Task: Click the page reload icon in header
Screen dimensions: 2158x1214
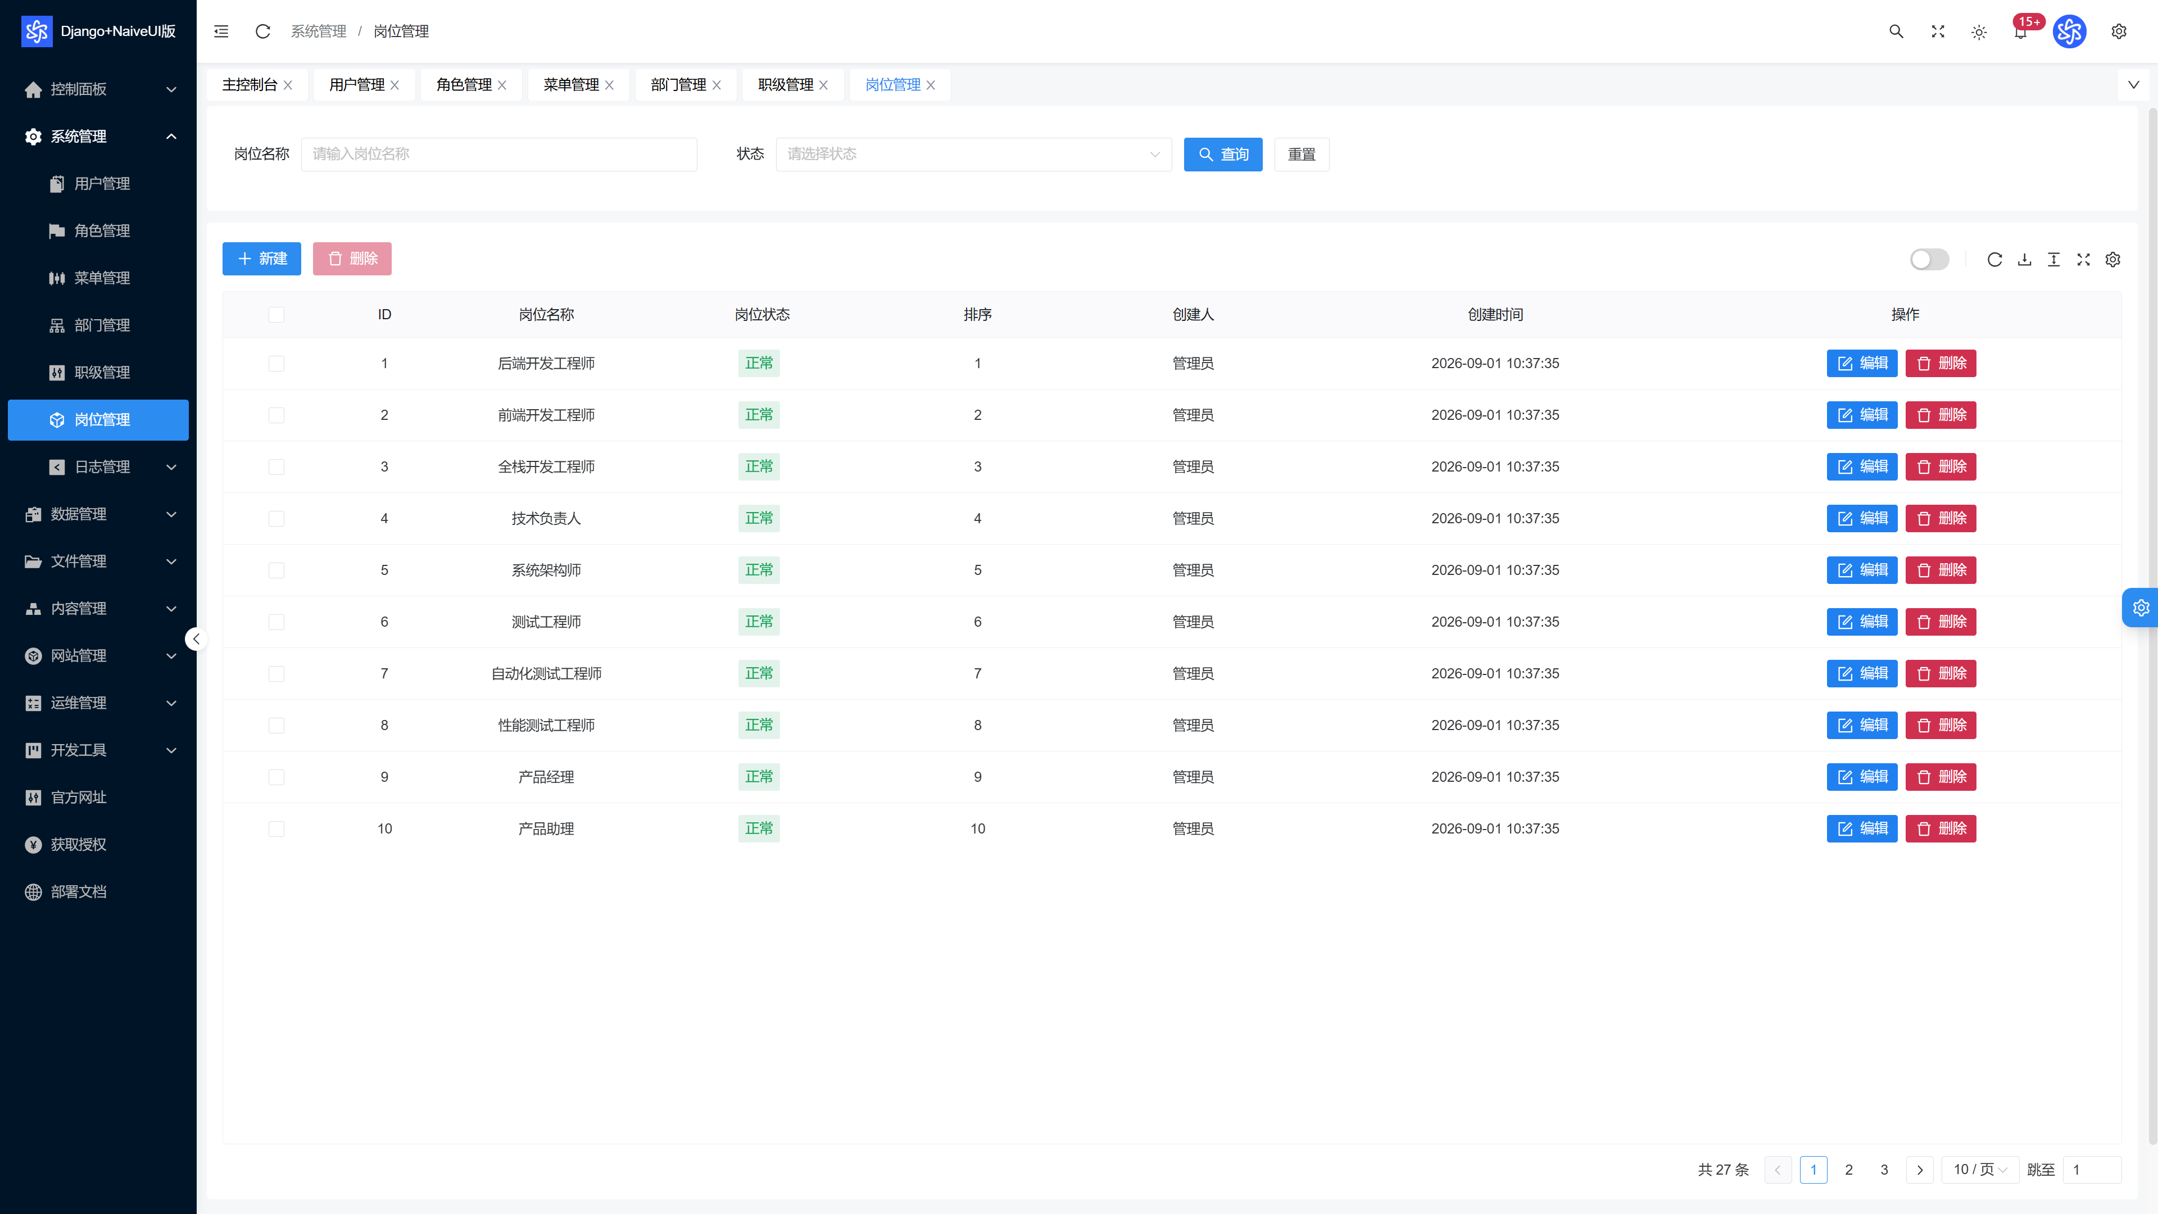Action: [263, 31]
